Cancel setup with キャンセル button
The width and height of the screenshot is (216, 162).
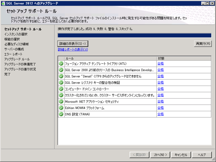pos(181,155)
